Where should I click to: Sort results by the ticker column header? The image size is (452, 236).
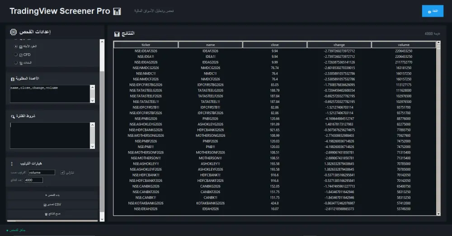pyautogui.click(x=146, y=45)
